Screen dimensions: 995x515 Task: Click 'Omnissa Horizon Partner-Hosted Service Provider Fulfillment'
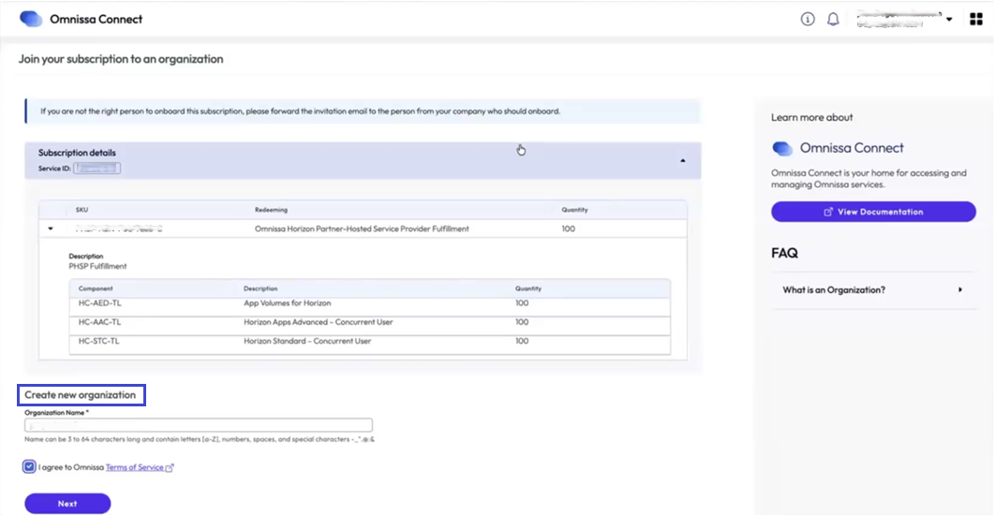coord(362,229)
